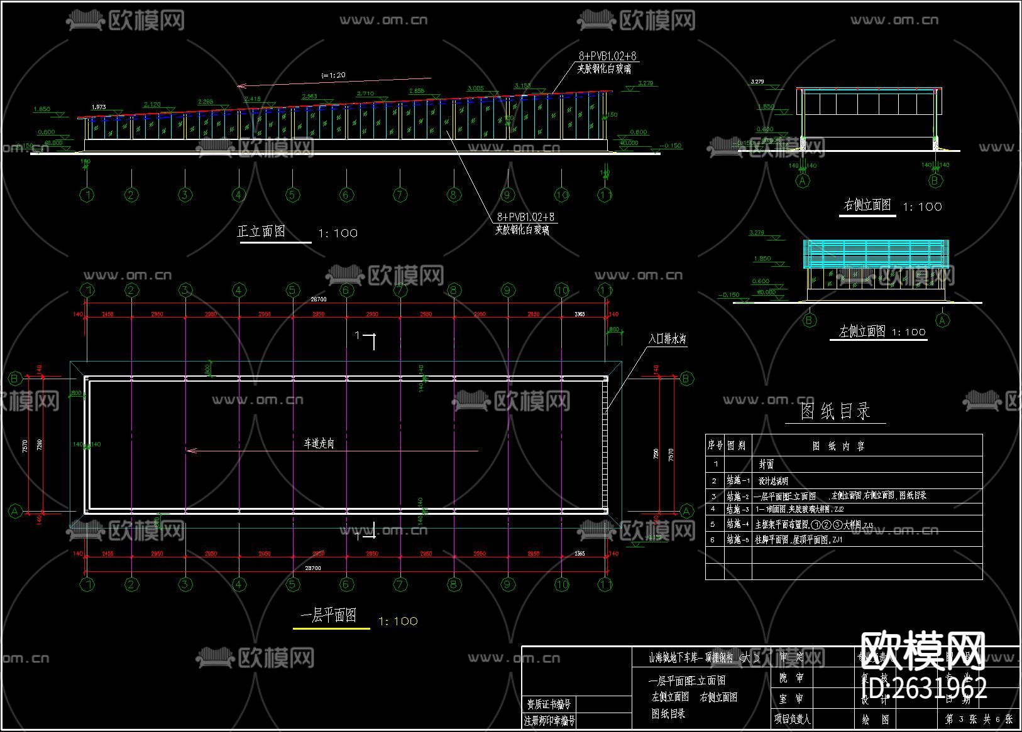Viewport: 1022px width, 732px height.
Task: Click the '柱脚平面图,屋顶平面图,ZJ1' table entry
Action: [x=799, y=539]
